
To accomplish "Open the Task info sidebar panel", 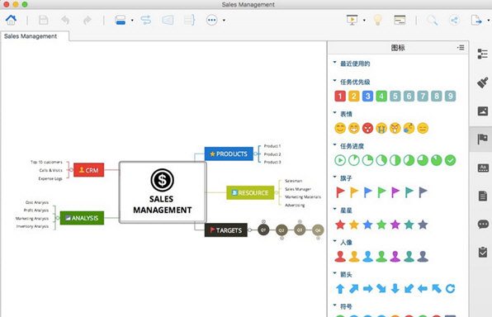I will 483,252.
